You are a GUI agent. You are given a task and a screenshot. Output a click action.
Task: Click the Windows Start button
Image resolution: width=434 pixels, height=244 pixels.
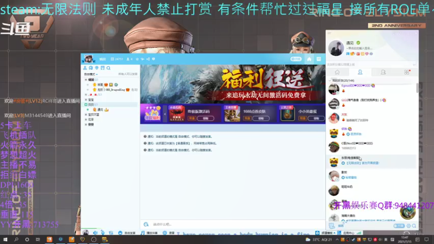[x=5, y=239]
